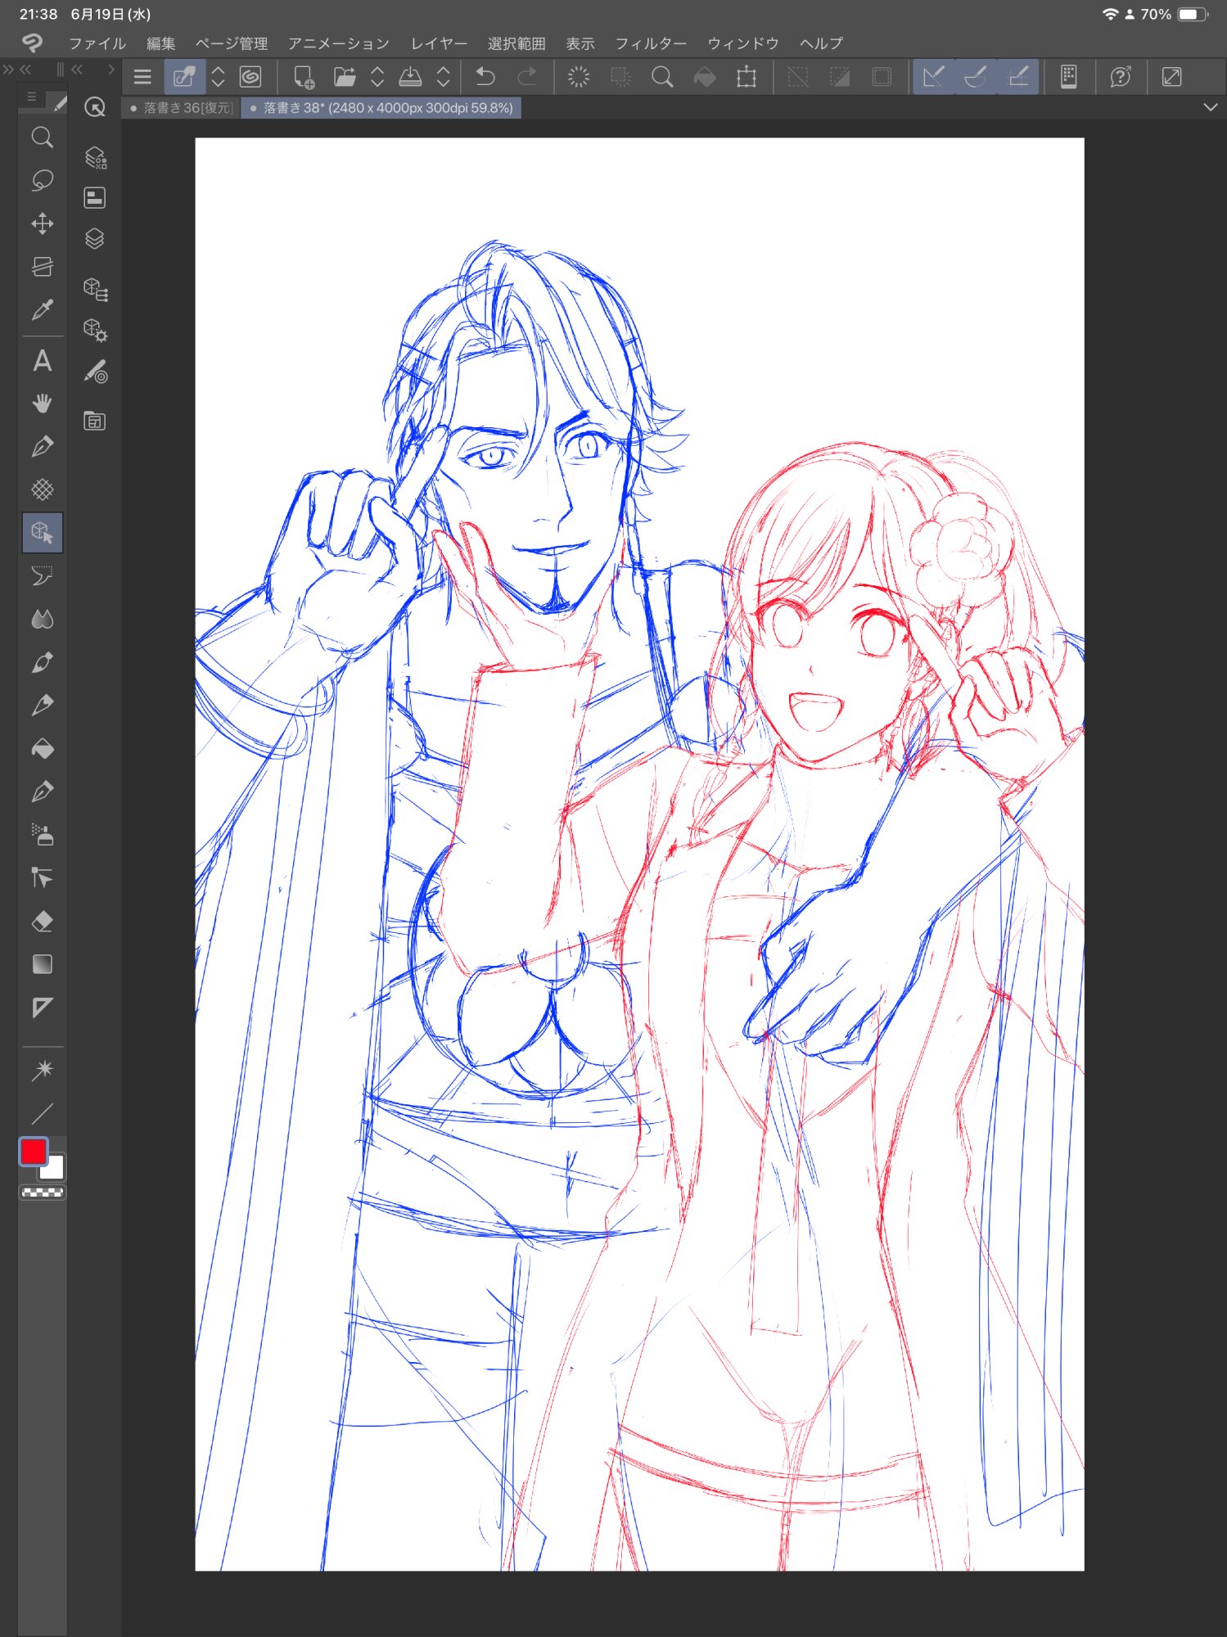Expand the canvas tab list chevron
The image size is (1227, 1637).
(1210, 108)
